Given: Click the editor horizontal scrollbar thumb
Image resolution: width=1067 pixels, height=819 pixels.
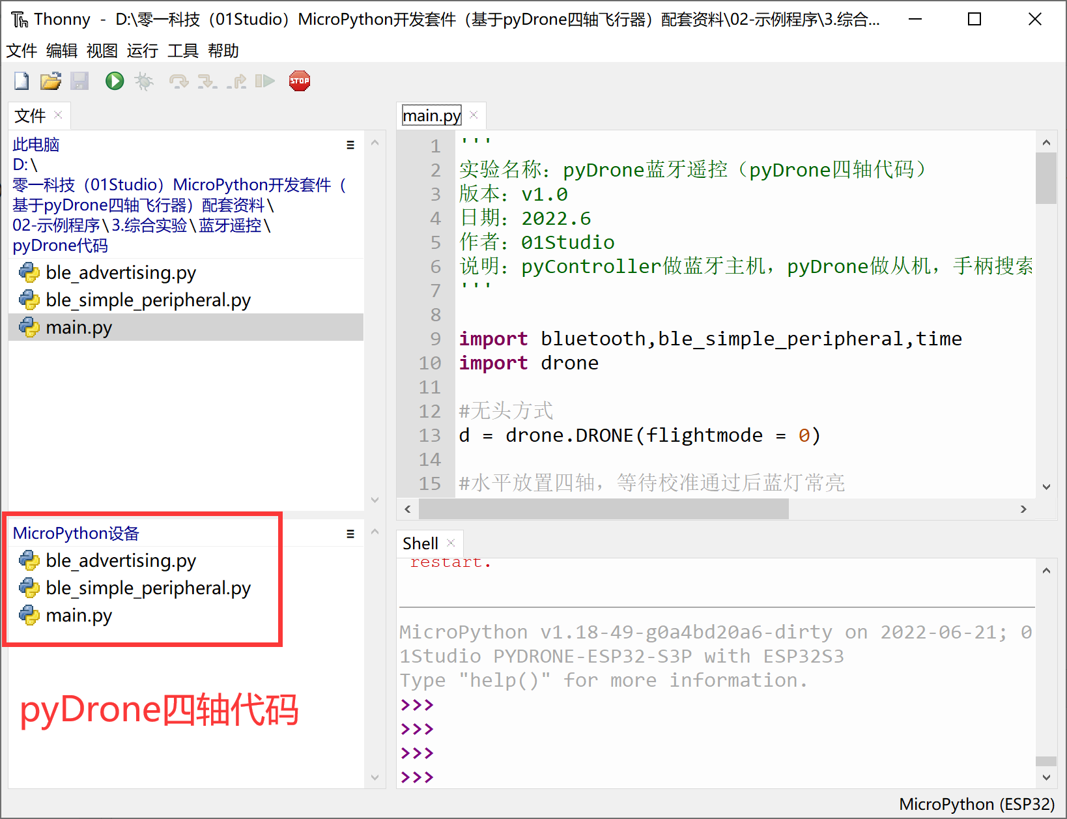Looking at the screenshot, I should [x=604, y=509].
